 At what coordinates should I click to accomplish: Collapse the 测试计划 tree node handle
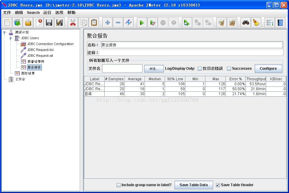(4, 32)
